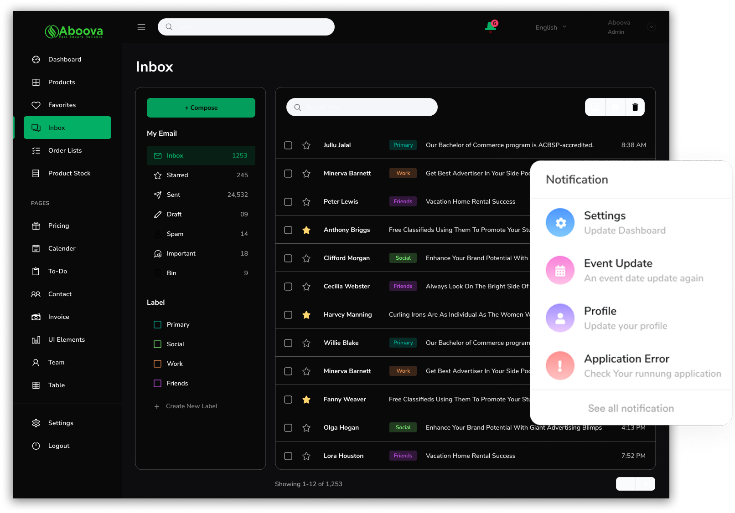Open the Bin folder
735x513 pixels.
(x=201, y=273)
